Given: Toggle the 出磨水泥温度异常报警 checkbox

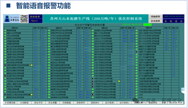Looking at the screenshot, I should (x=49, y=49).
